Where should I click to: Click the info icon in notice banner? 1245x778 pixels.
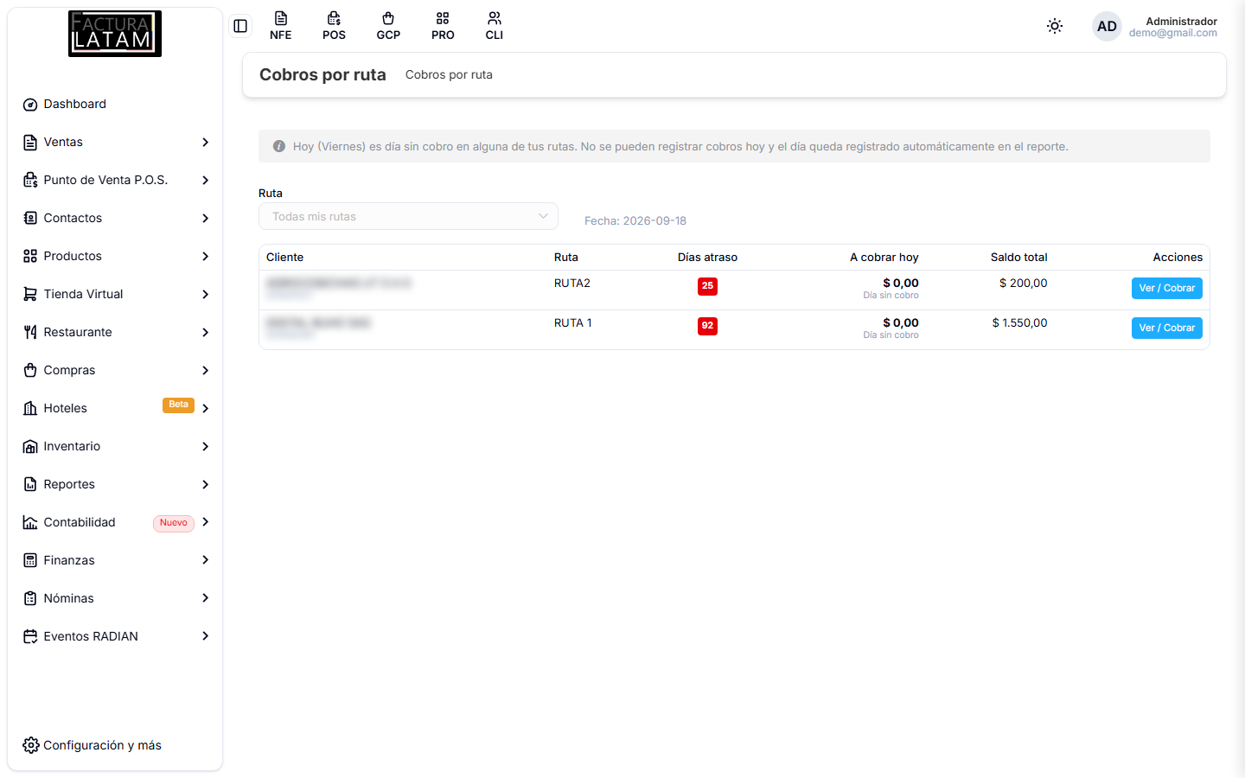(x=279, y=146)
